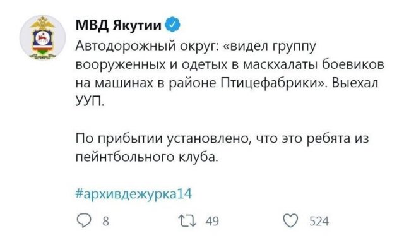Open the МВД Якутии account name
Viewport: 404px width, 240px height.
pyautogui.click(x=119, y=25)
